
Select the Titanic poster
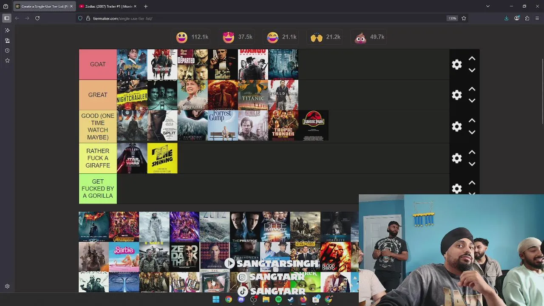(x=253, y=95)
